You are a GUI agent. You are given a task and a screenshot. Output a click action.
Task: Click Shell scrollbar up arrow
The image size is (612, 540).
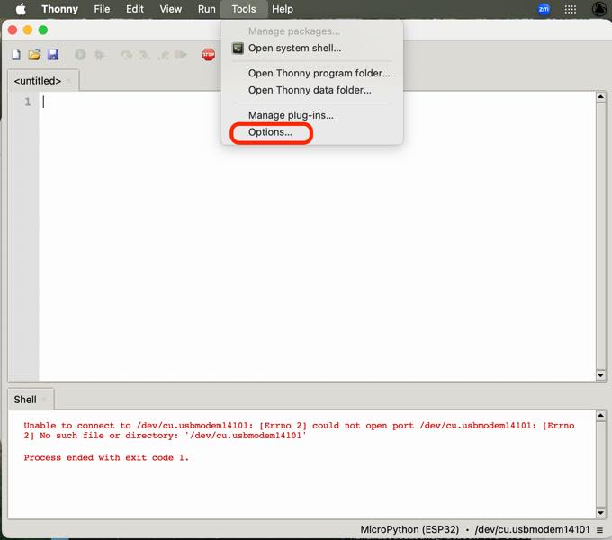pos(600,415)
